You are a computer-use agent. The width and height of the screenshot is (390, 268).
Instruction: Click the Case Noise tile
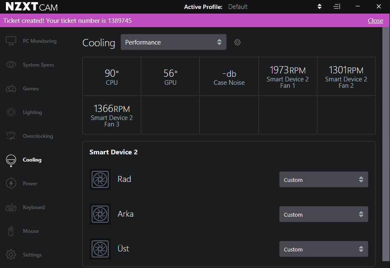[229, 76]
